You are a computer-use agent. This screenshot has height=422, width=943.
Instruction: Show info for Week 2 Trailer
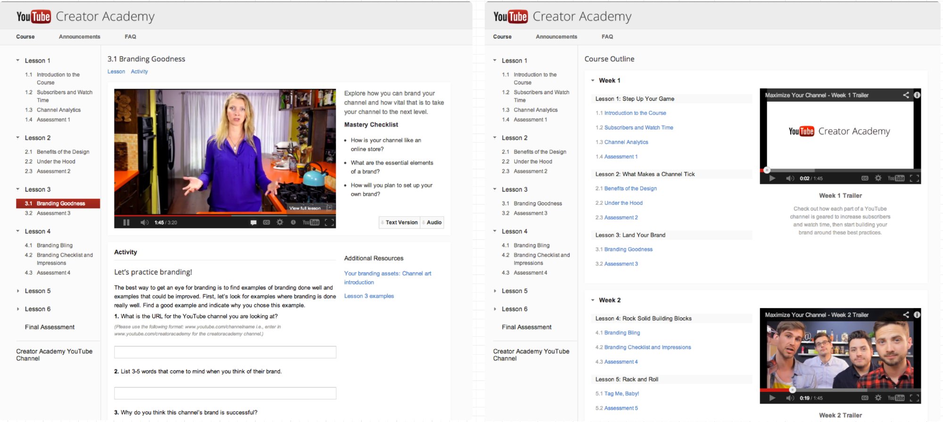[917, 315]
